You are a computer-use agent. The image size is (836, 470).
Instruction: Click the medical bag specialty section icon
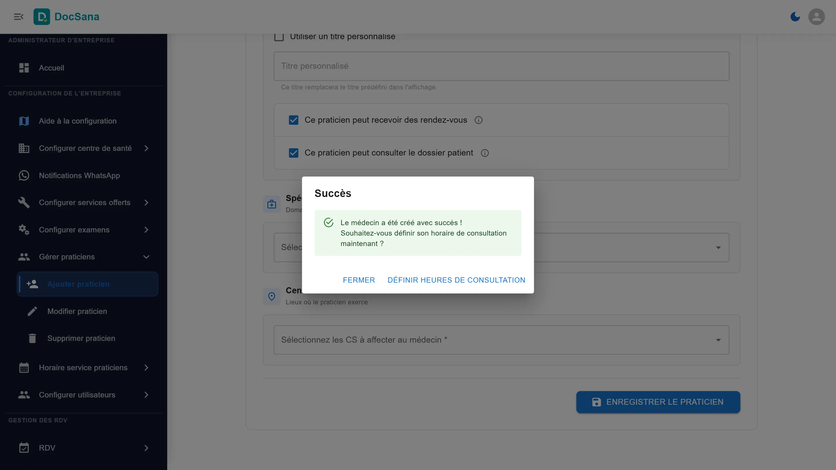point(272,204)
